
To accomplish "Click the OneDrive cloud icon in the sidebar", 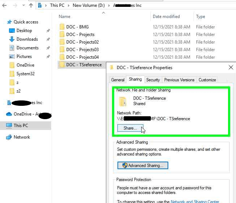I will click(9, 114).
